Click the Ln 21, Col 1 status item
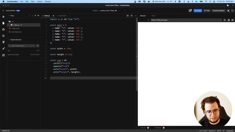The image size is (235, 132). coord(203,131)
